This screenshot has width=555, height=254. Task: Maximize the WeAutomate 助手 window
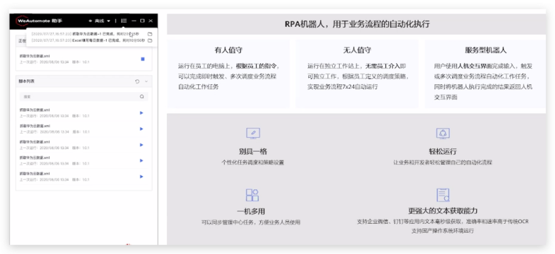point(142,21)
